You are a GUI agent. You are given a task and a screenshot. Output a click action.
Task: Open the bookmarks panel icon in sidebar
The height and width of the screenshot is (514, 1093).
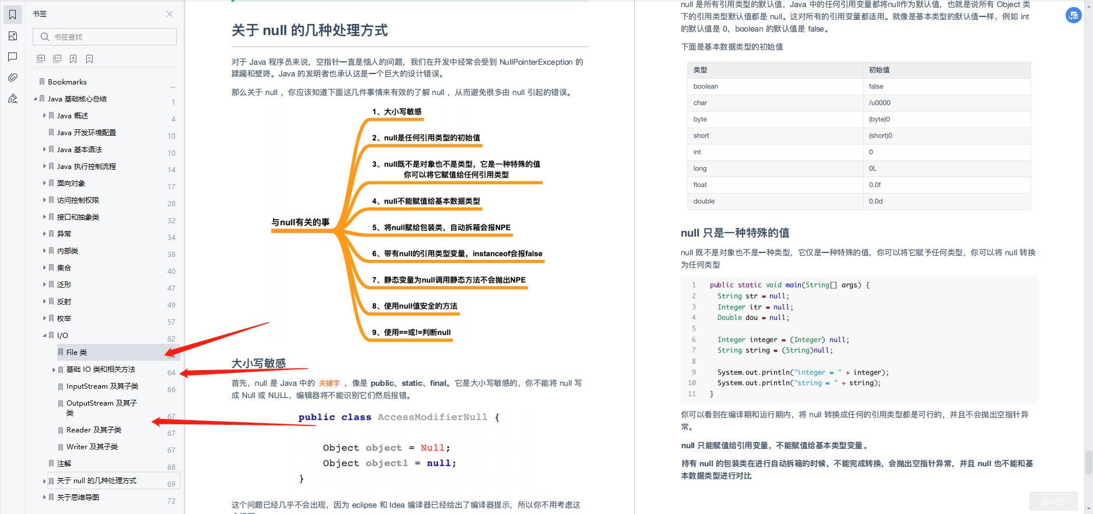pyautogui.click(x=13, y=15)
